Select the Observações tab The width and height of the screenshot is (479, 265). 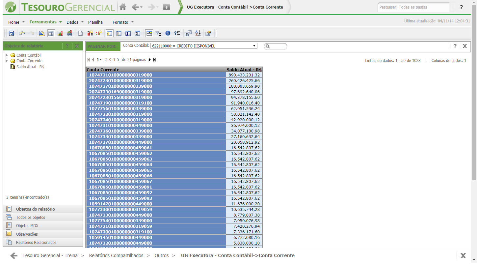pos(43,234)
